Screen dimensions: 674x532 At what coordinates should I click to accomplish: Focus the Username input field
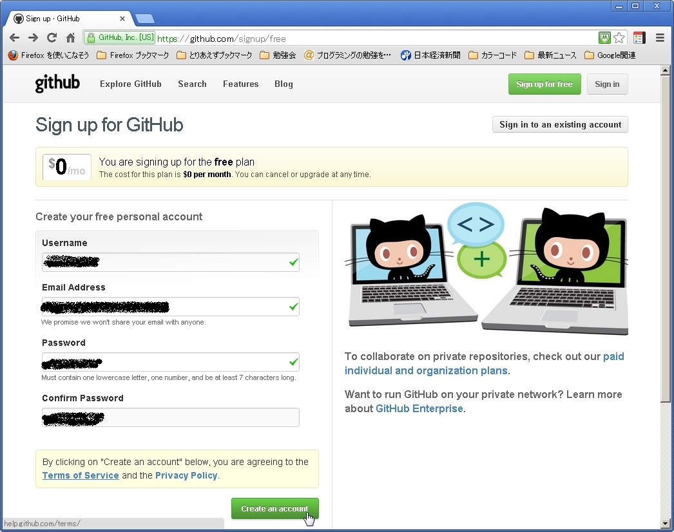pos(170,261)
